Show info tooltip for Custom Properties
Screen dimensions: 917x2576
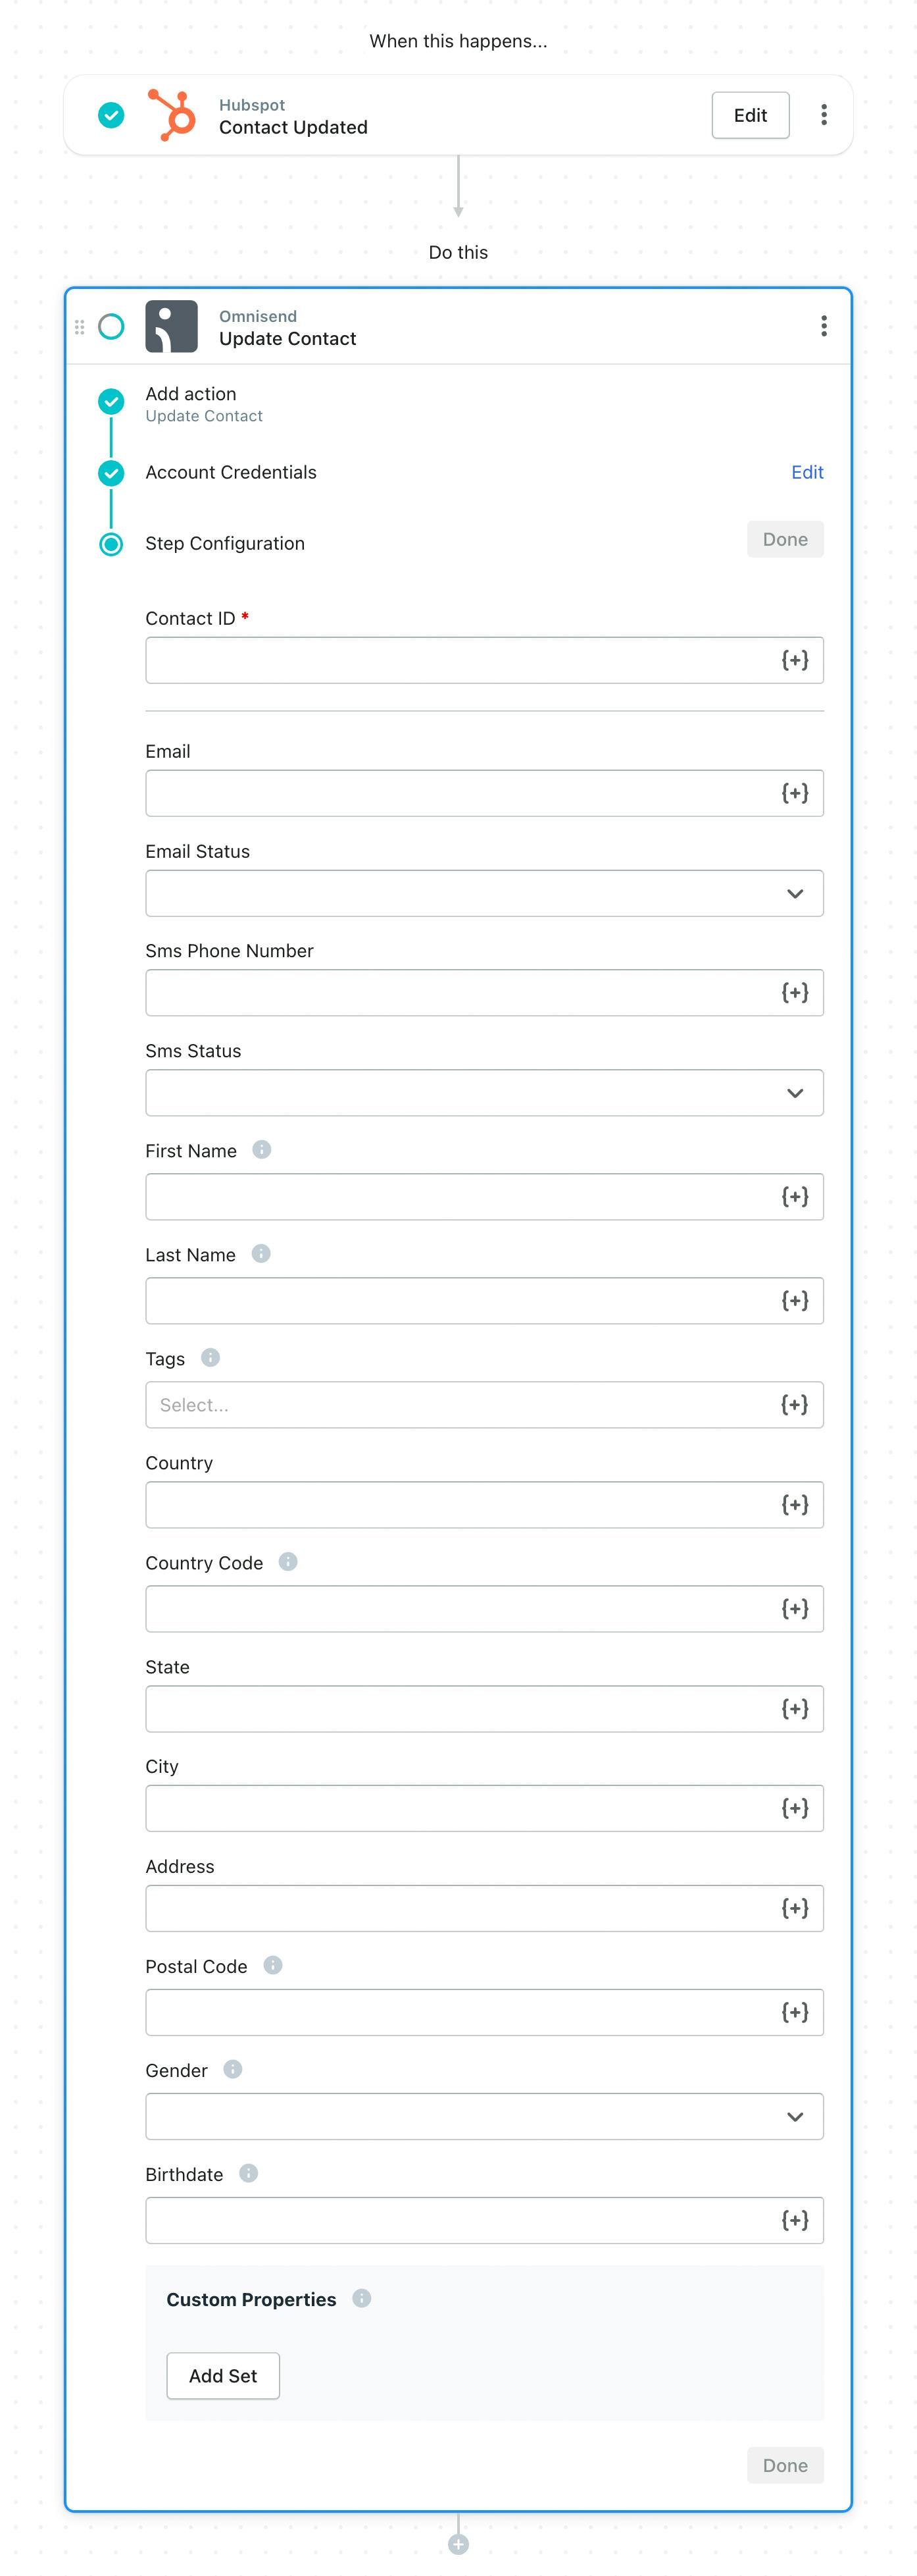pos(362,2298)
